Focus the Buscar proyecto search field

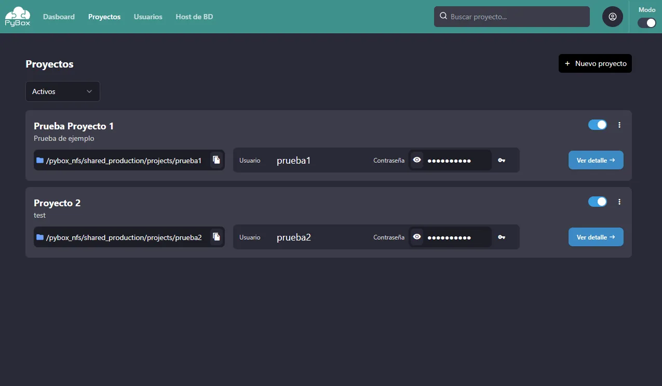pos(512,17)
